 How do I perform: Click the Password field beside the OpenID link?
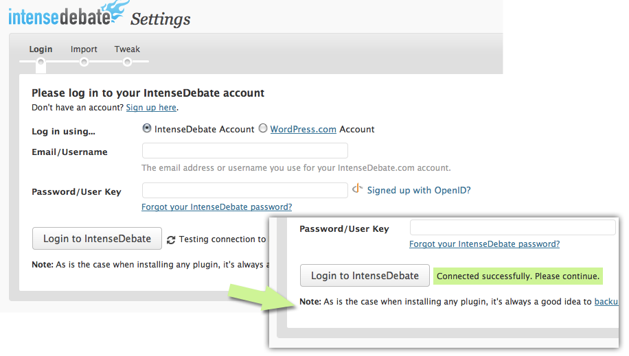pyautogui.click(x=244, y=190)
